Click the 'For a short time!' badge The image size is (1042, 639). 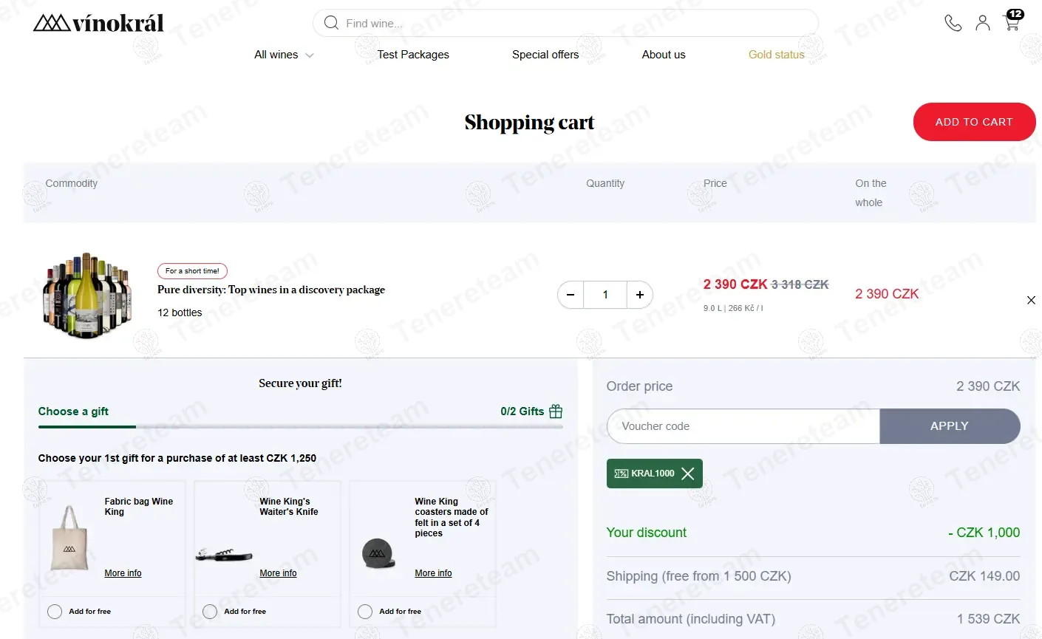pyautogui.click(x=192, y=271)
